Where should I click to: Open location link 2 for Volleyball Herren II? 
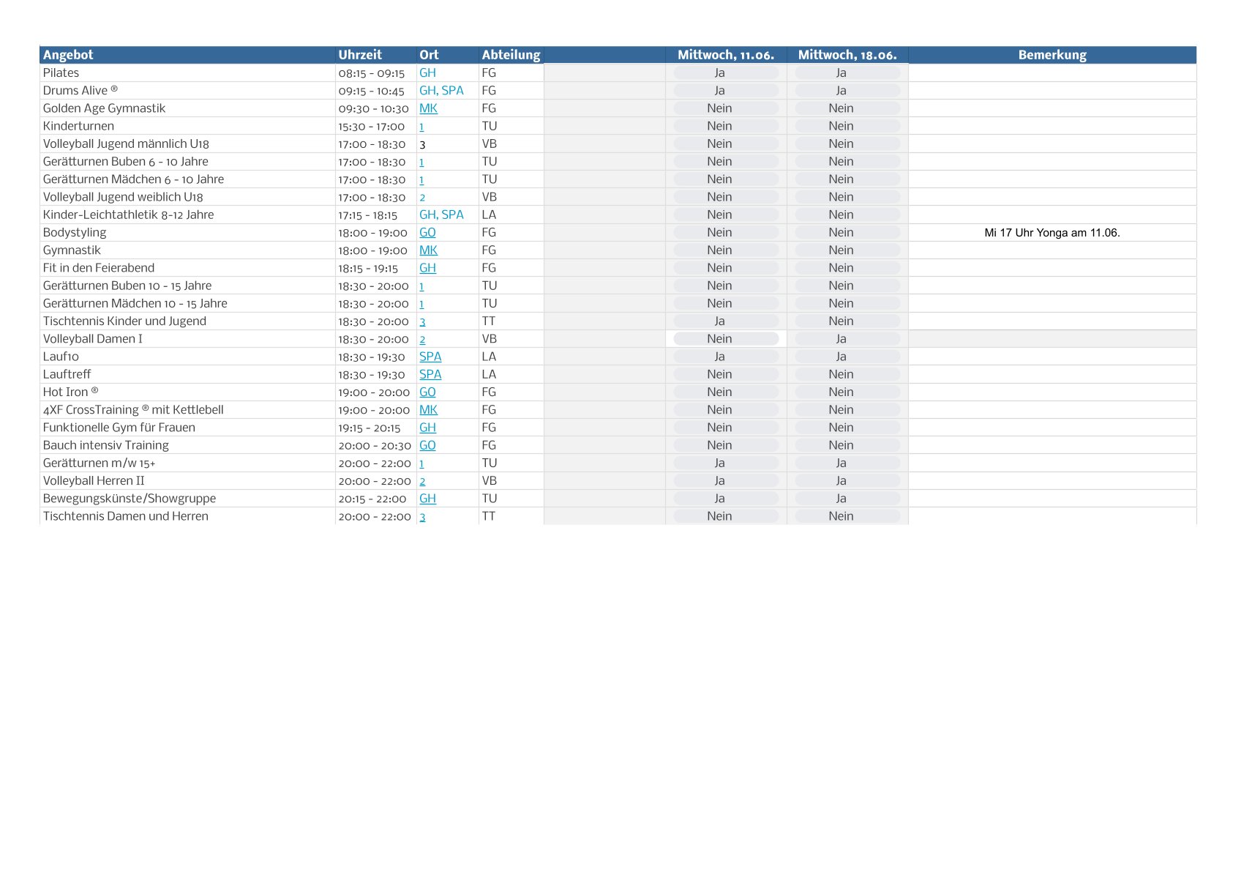pos(422,481)
